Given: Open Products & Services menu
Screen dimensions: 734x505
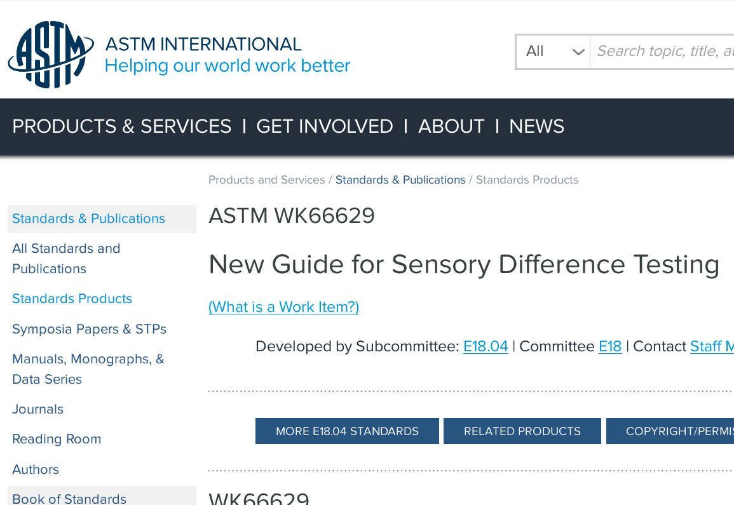Looking at the screenshot, I should point(122,126).
